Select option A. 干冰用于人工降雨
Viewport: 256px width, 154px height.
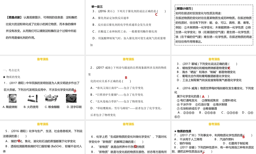188,139
